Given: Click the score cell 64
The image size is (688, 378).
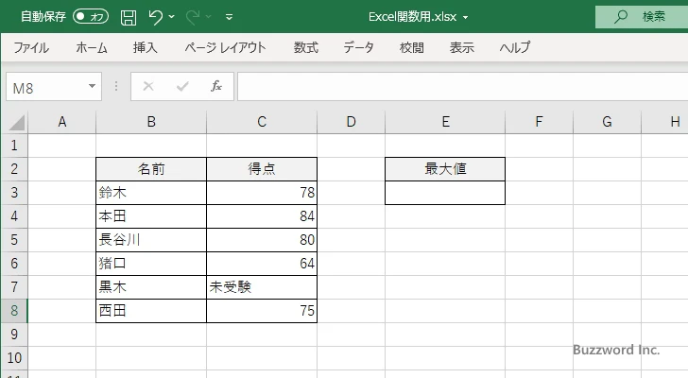Looking at the screenshot, I should click(x=262, y=264).
